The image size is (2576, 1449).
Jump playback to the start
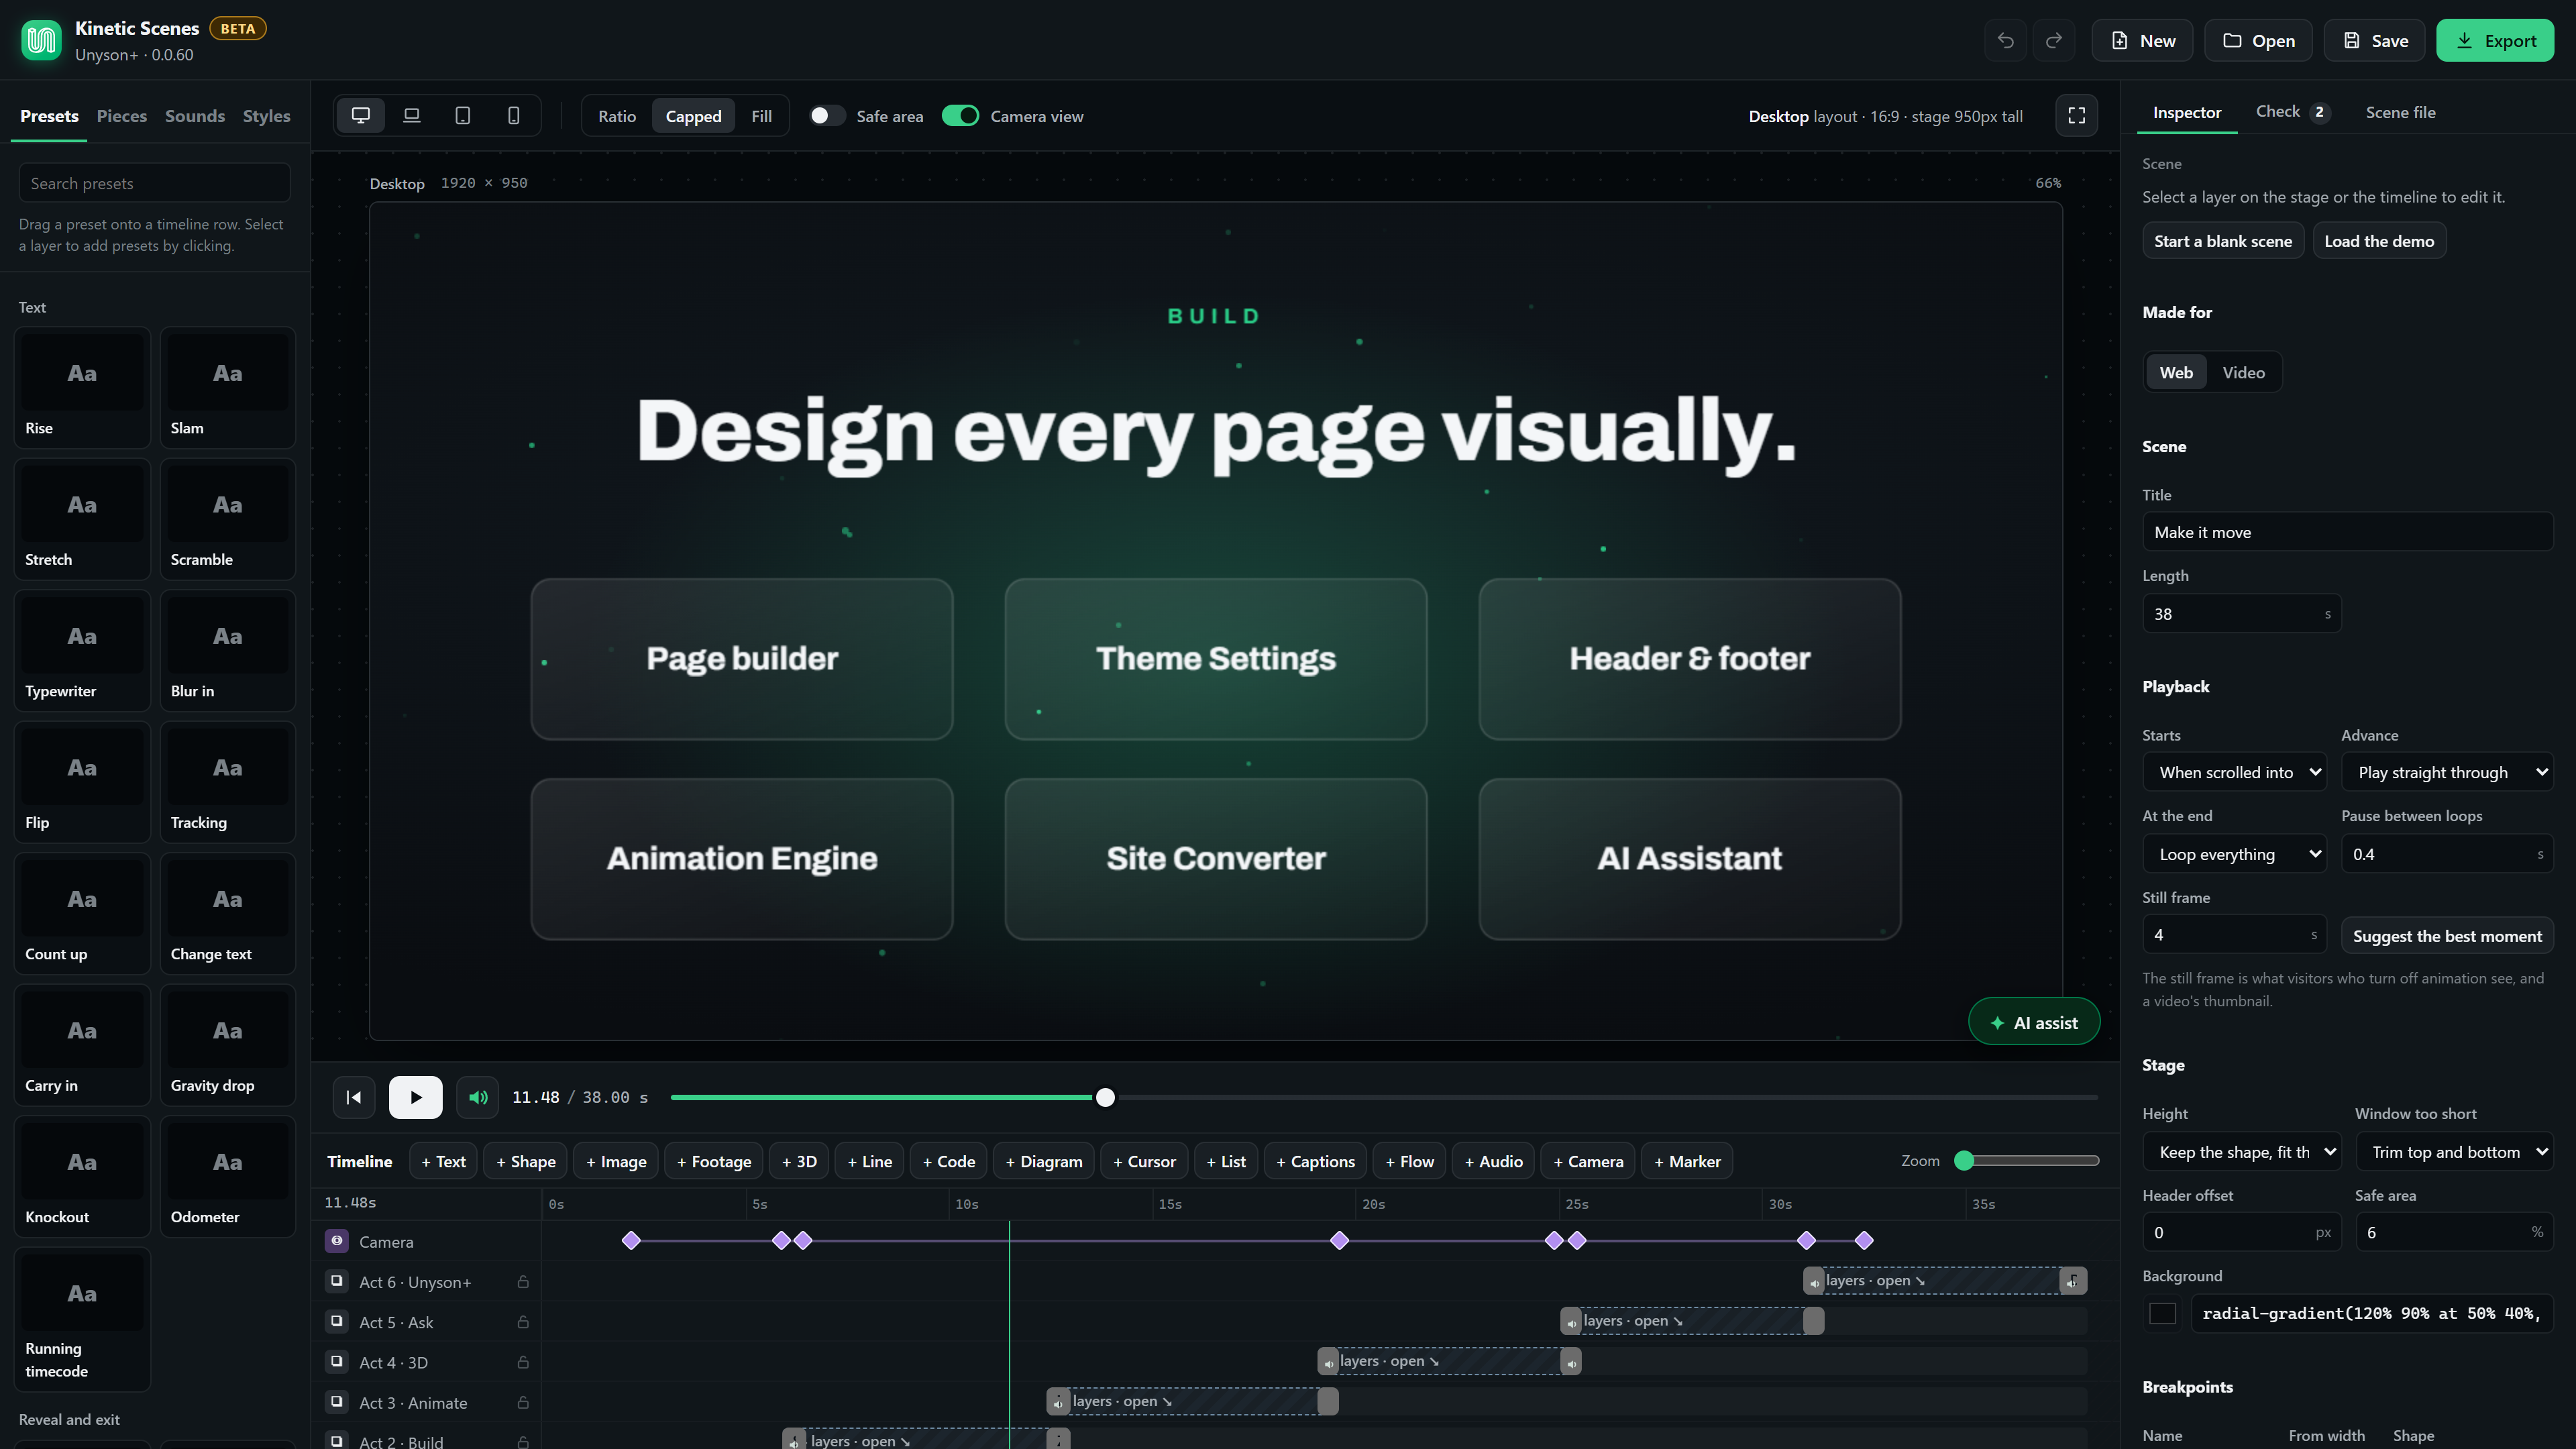354,1097
